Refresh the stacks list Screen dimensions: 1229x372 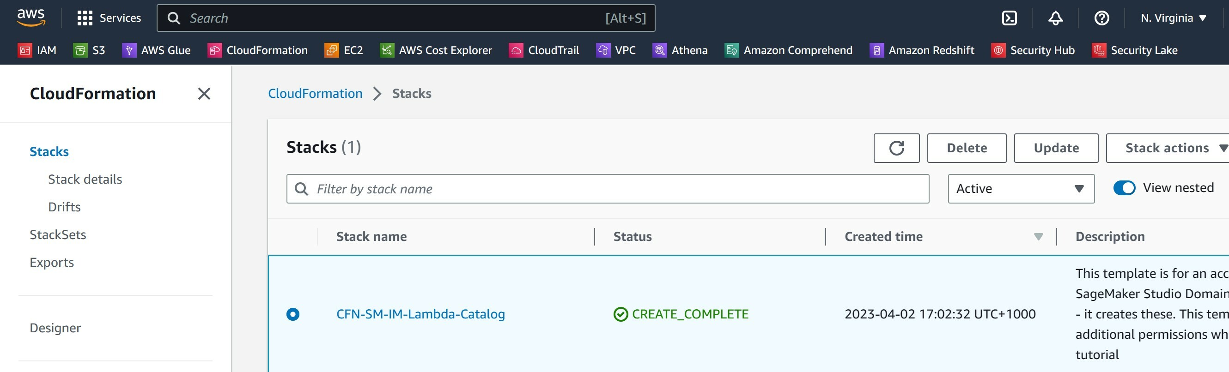pos(896,148)
